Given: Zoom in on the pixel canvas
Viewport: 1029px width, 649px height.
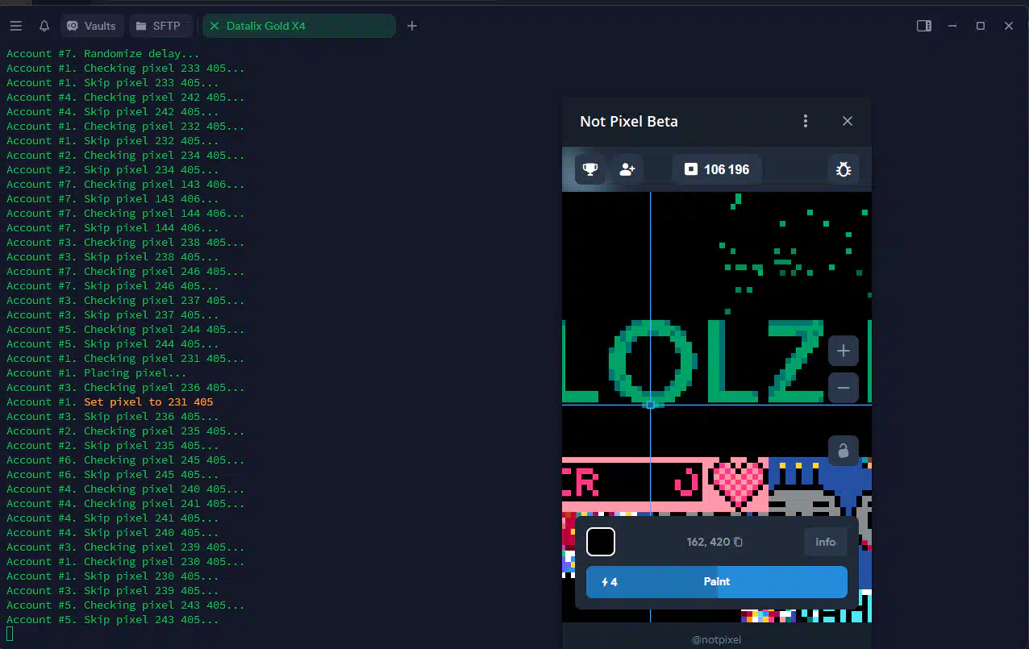Looking at the screenshot, I should [844, 352].
